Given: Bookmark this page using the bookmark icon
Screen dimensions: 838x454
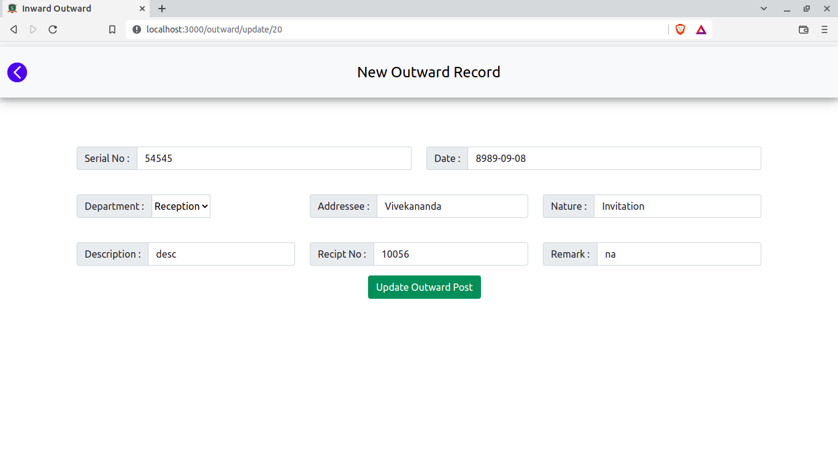Looking at the screenshot, I should point(112,29).
